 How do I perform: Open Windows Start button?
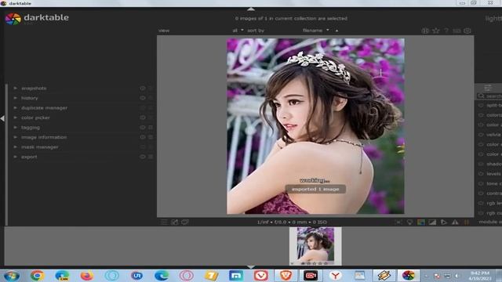tap(12, 276)
